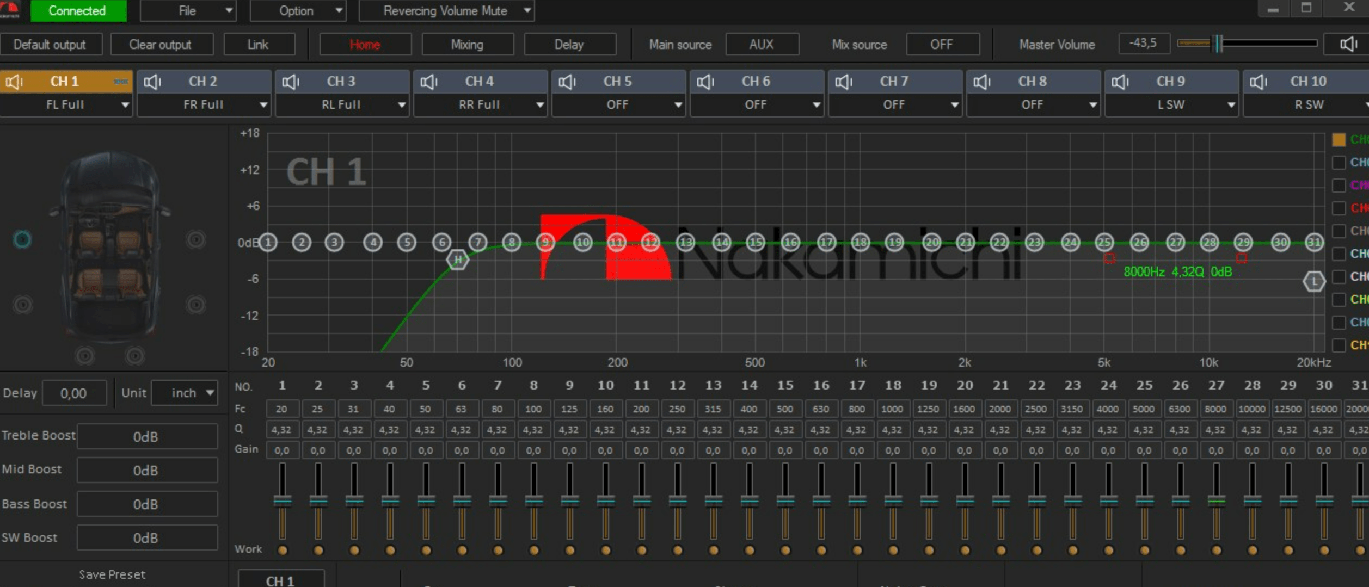The height and width of the screenshot is (587, 1369).
Task: Click the Clear output button
Action: (x=161, y=45)
